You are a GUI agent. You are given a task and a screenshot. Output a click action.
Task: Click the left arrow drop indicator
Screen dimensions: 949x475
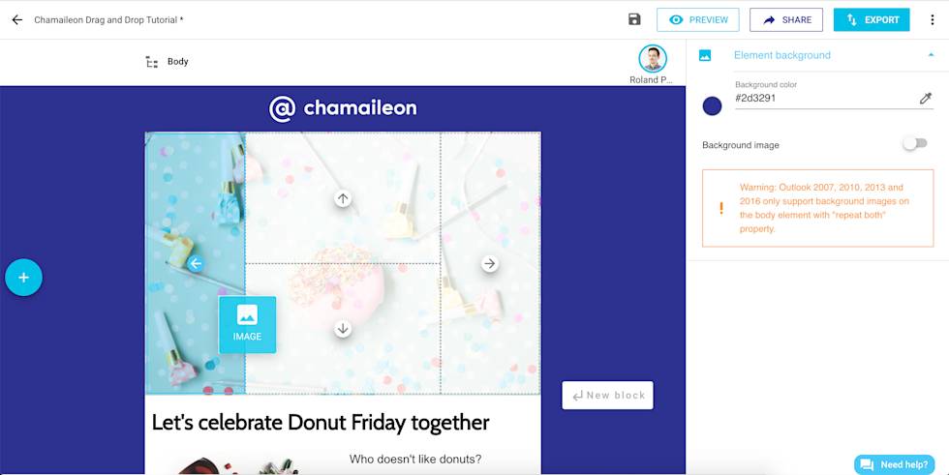click(196, 263)
